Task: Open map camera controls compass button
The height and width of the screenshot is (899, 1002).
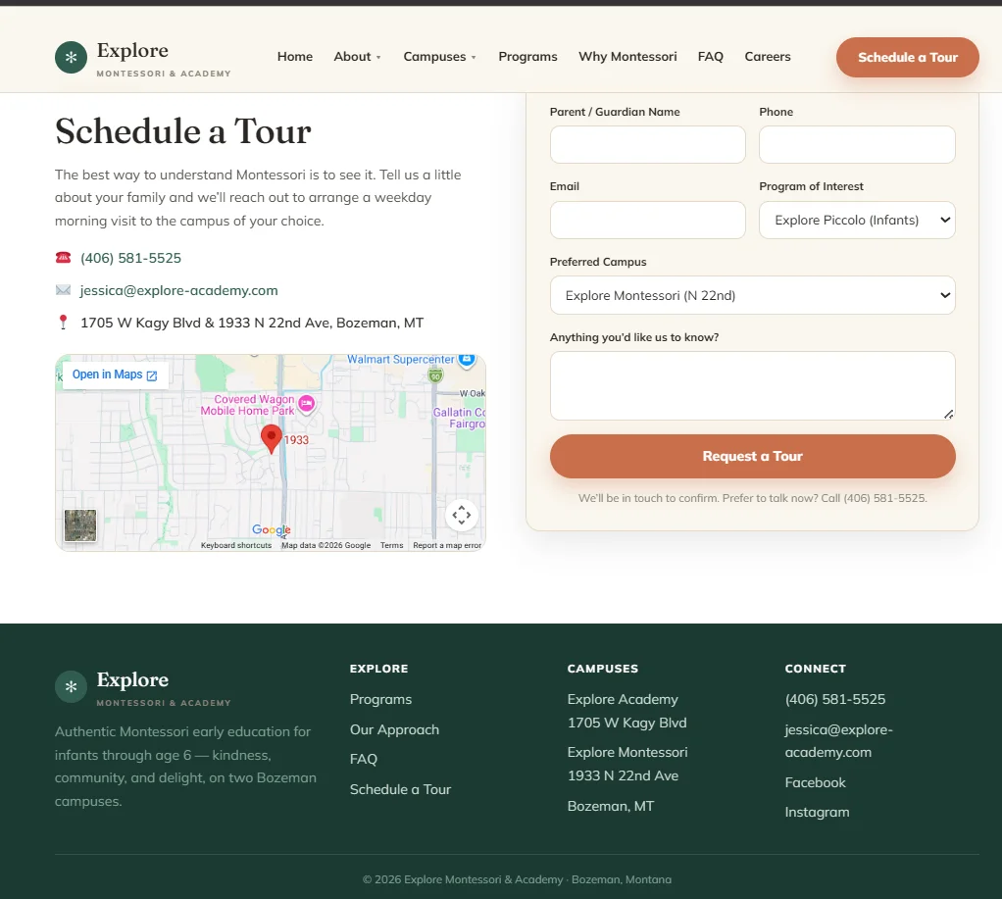Action: (x=462, y=515)
